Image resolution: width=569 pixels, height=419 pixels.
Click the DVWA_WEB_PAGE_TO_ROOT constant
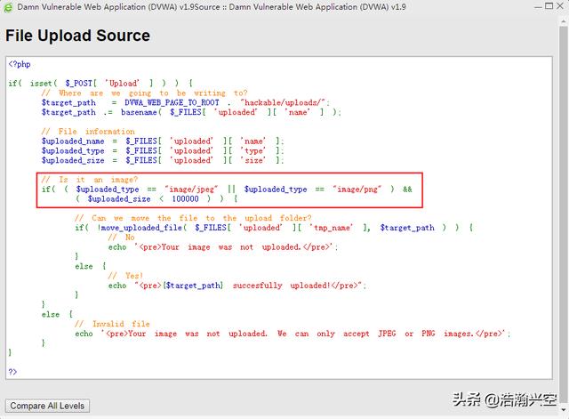[x=172, y=103]
